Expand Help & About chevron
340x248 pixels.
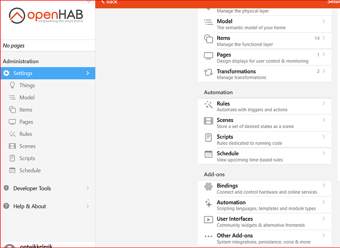coord(88,206)
